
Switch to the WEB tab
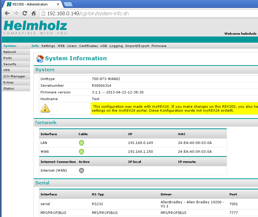(61, 46)
